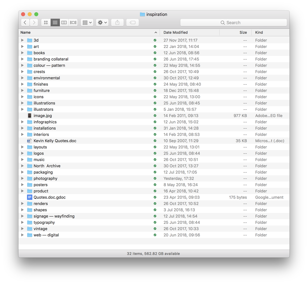Go back with the left chevron button
308x284 pixels.
25,23
